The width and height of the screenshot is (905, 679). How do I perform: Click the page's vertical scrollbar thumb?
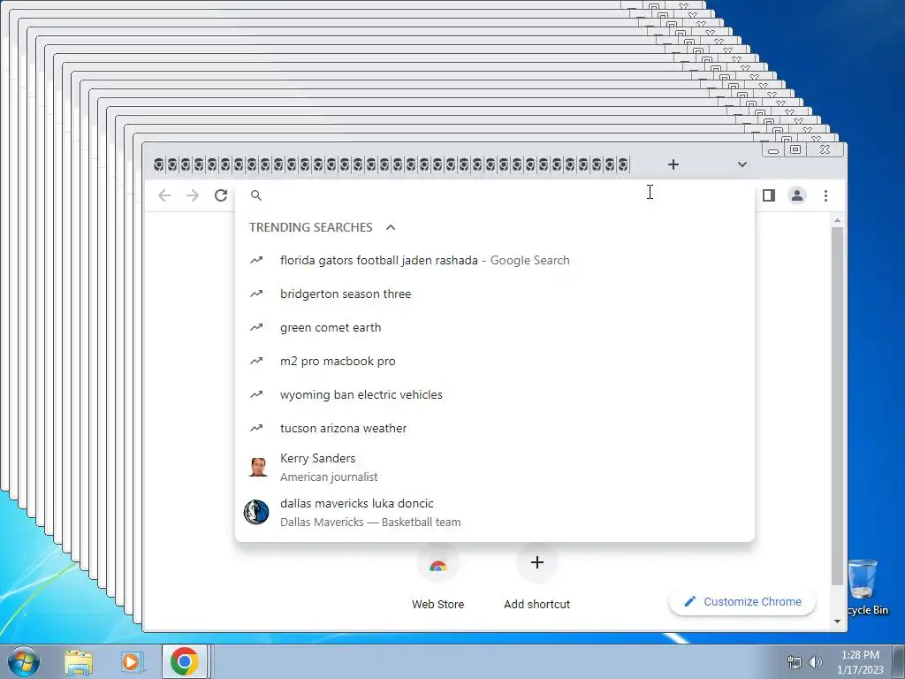click(838, 406)
